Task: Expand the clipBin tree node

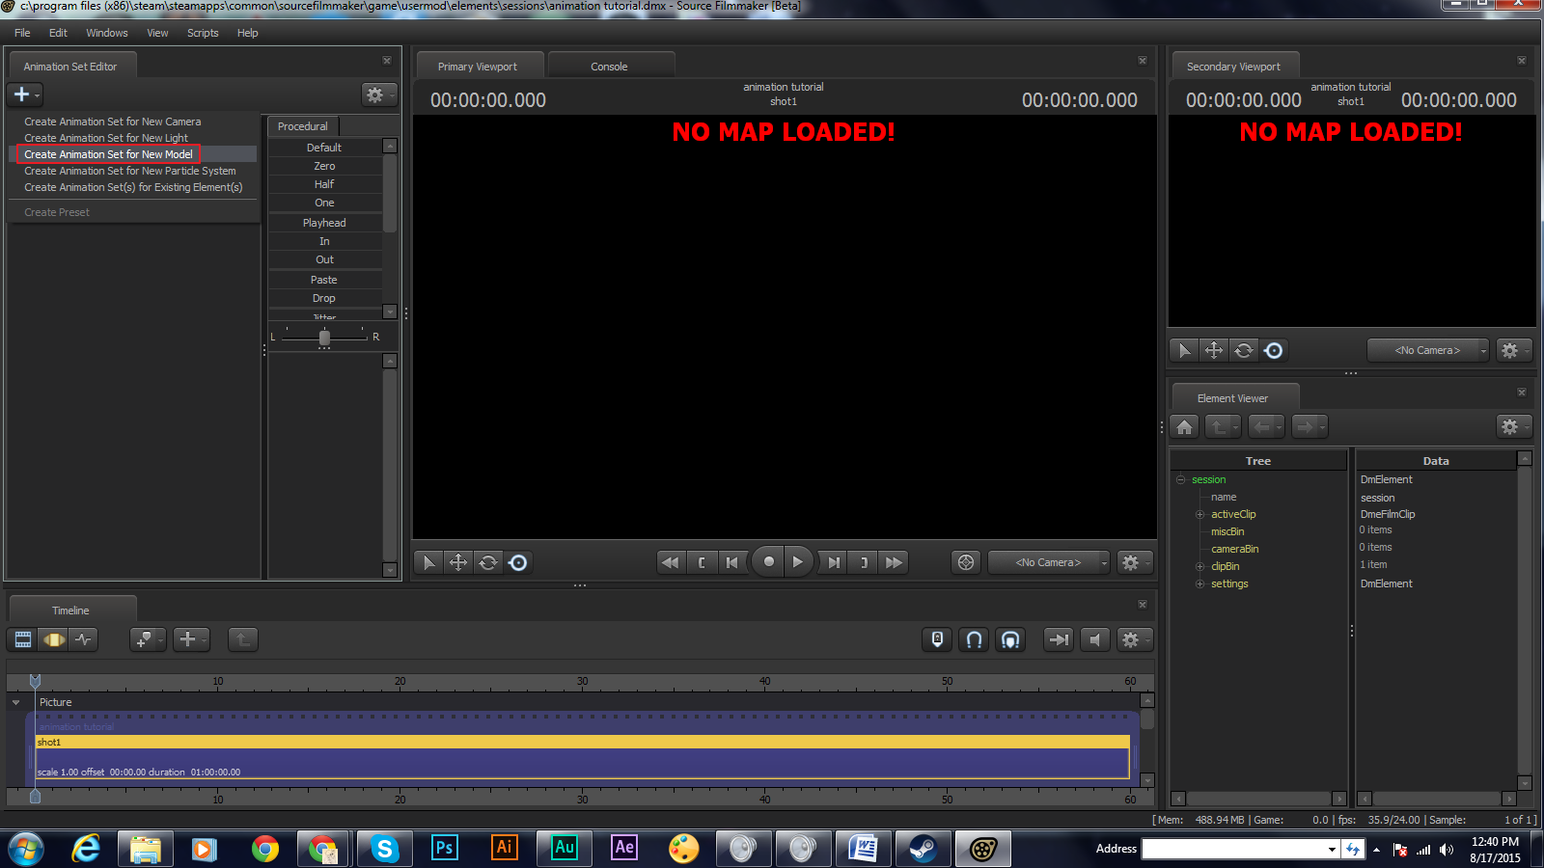Action: [1200, 566]
